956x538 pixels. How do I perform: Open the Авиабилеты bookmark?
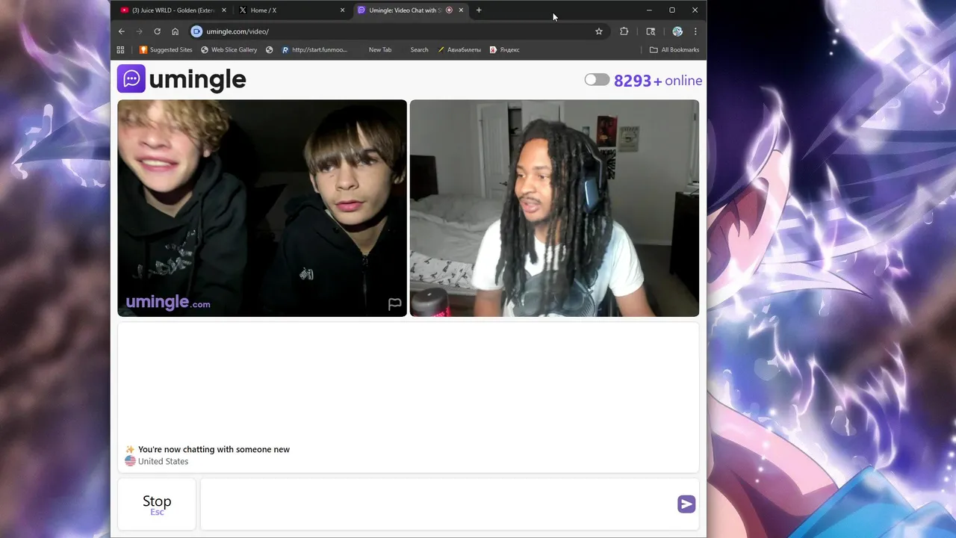(x=459, y=50)
